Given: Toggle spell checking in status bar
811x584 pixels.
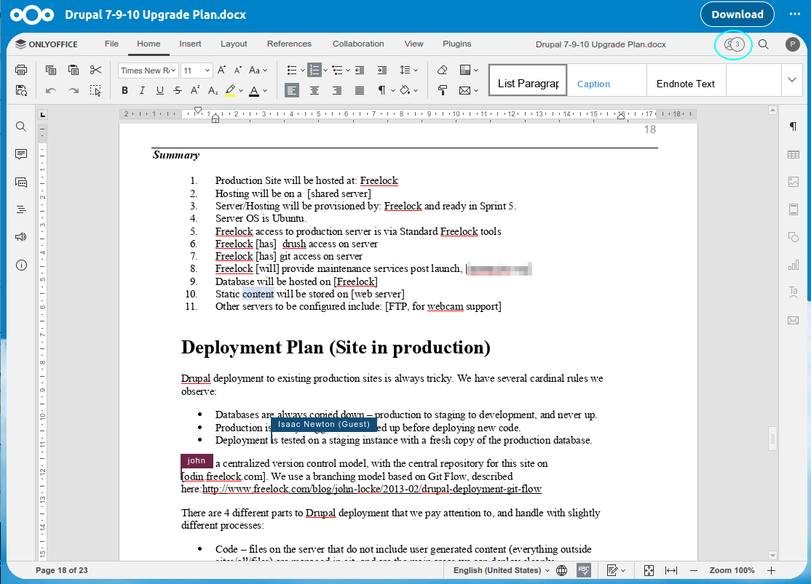Looking at the screenshot, I should pyautogui.click(x=584, y=570).
